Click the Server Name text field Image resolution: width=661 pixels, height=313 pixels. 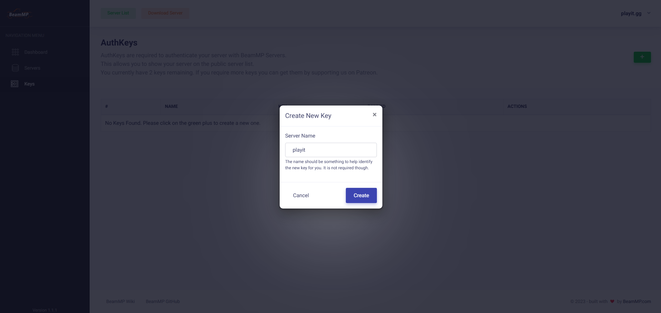click(331, 150)
